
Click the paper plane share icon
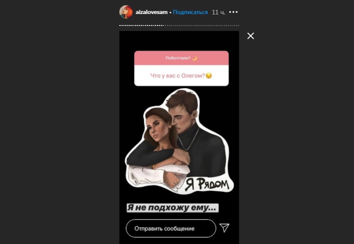[x=224, y=228]
